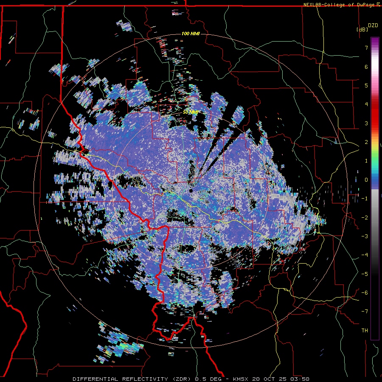Click the DZD legend title

pyautogui.click(x=373, y=25)
